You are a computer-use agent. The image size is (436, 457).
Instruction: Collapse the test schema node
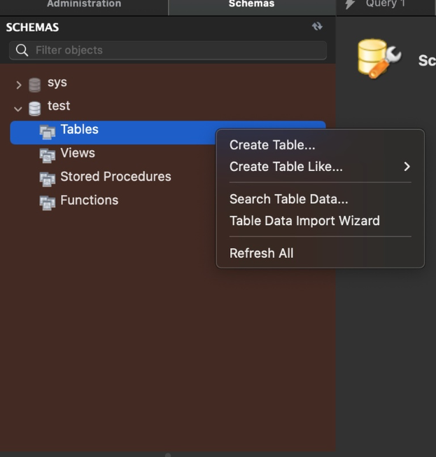click(x=18, y=109)
